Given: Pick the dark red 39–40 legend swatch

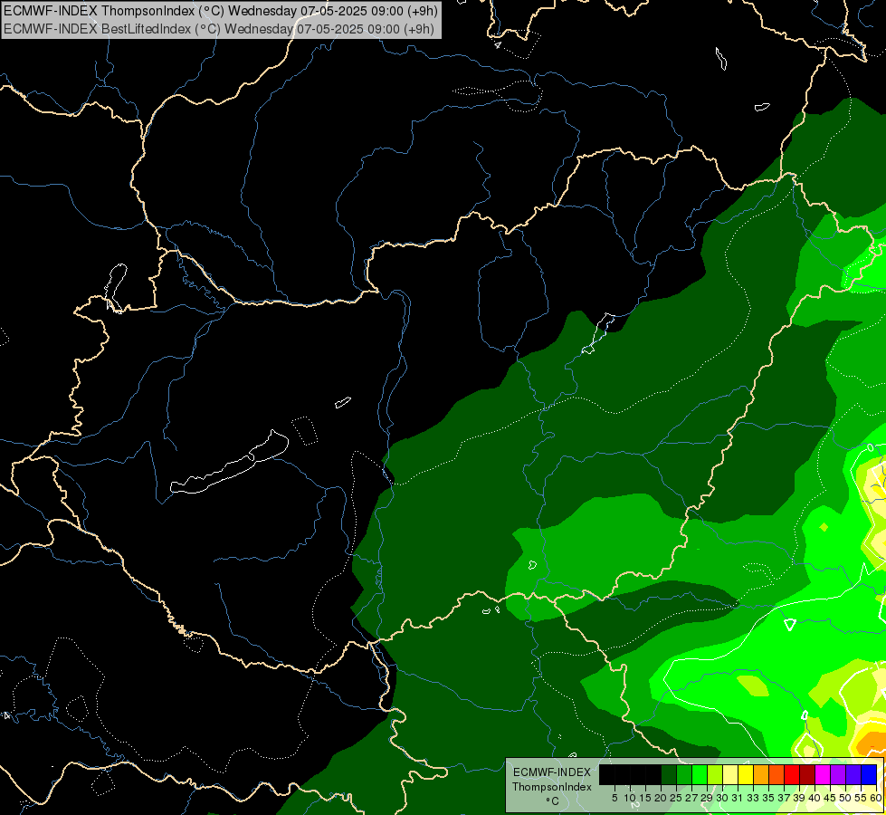Looking at the screenshot, I should [807, 774].
